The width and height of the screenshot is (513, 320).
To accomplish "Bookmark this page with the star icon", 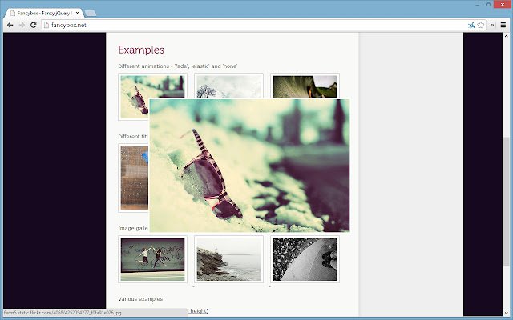I will 481,25.
